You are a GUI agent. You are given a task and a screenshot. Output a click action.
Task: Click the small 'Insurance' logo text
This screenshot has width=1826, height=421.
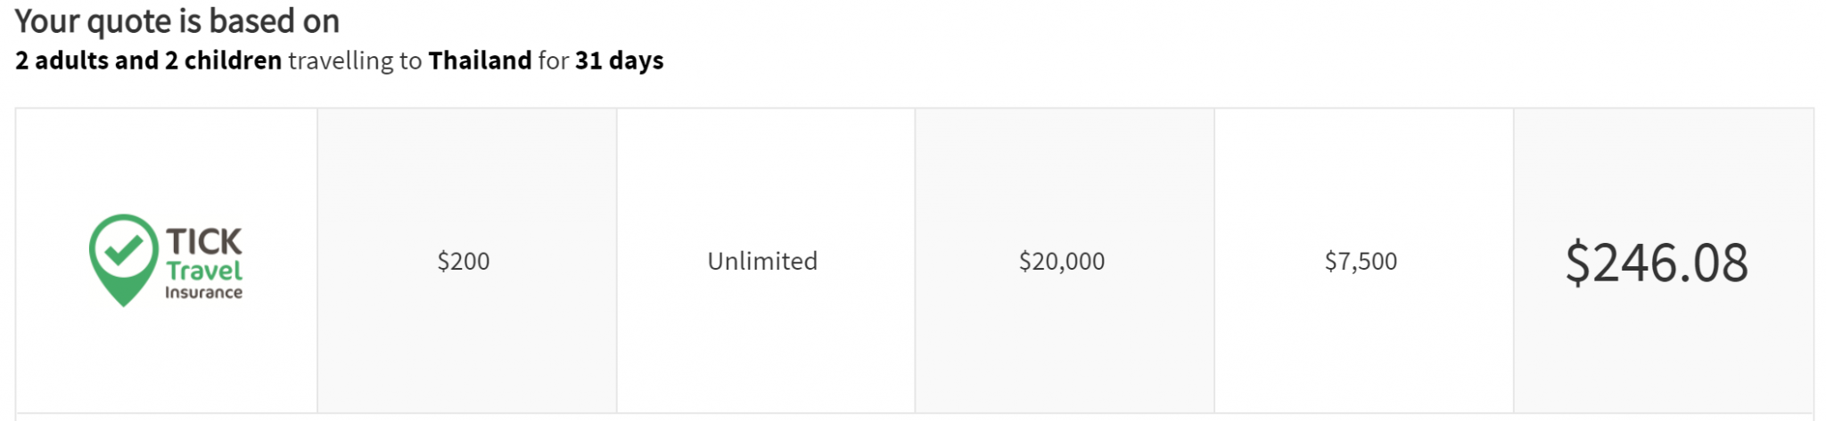(203, 292)
